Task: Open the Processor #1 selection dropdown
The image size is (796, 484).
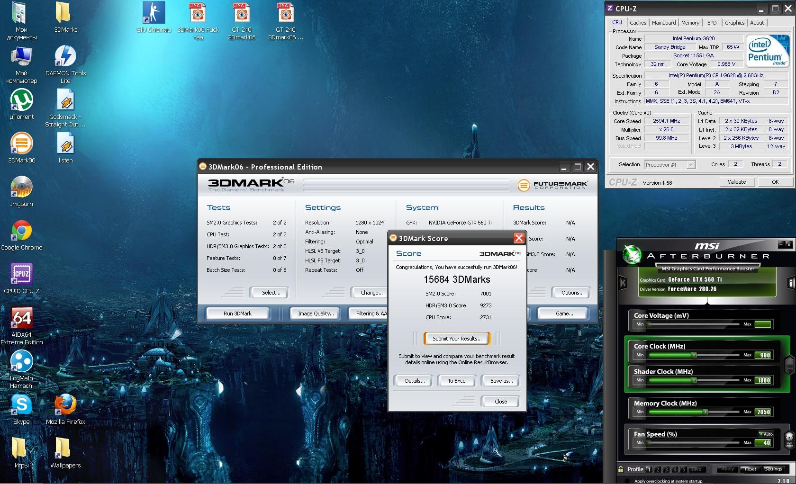Action: click(x=669, y=165)
